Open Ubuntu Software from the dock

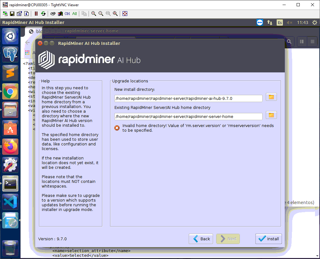(10, 128)
